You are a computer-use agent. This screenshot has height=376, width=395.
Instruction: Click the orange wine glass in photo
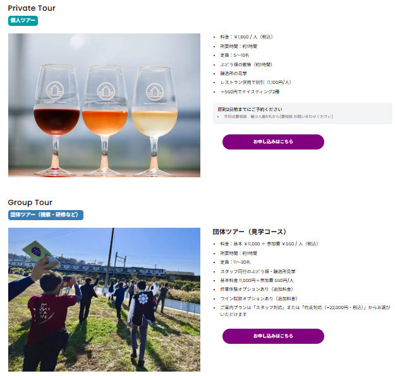tap(105, 119)
